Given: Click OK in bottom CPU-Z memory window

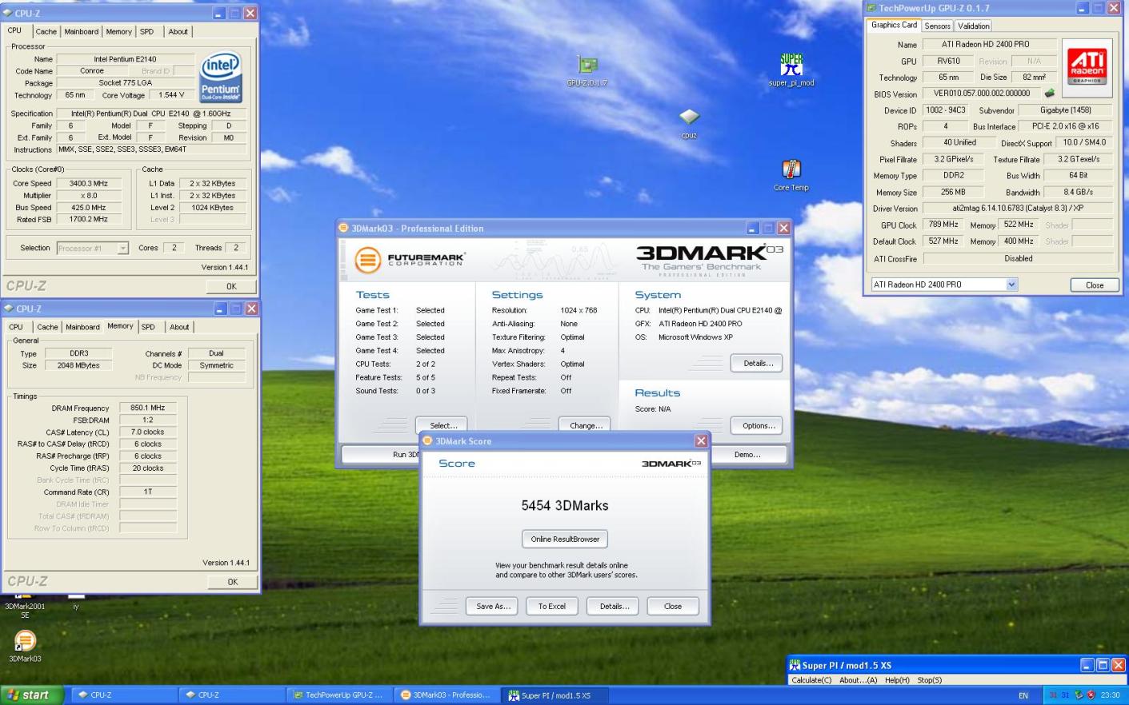Looking at the screenshot, I should [x=232, y=582].
